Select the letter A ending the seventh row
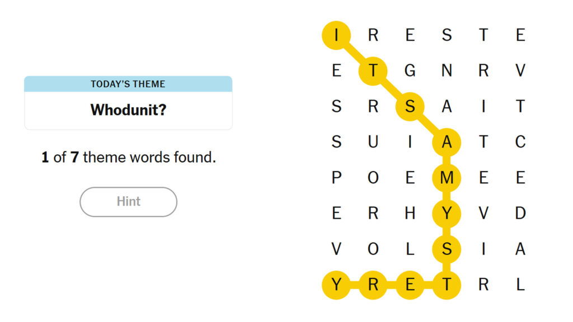The width and height of the screenshot is (573, 322). tap(520, 249)
